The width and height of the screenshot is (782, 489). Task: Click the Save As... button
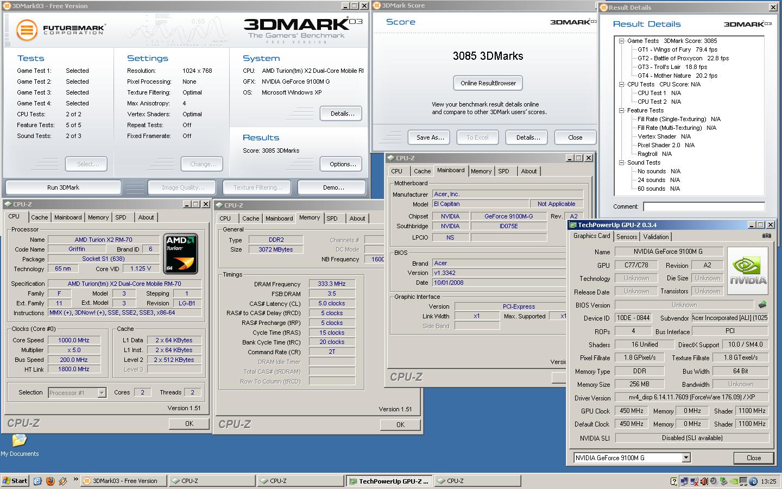pos(430,137)
